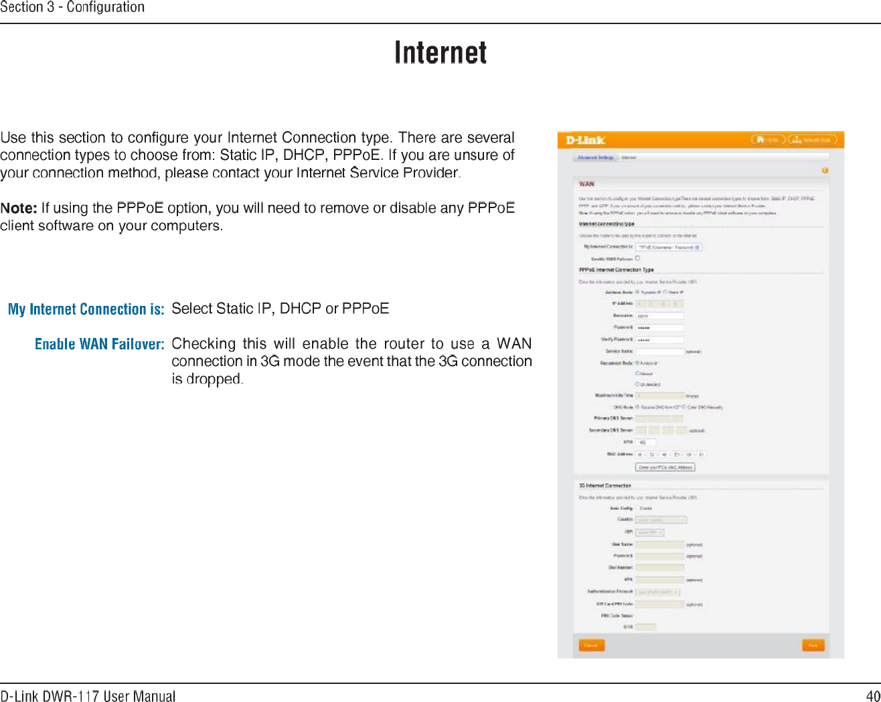Click the Maximum Idle Time field
The height and width of the screenshot is (702, 881).
[659, 396]
